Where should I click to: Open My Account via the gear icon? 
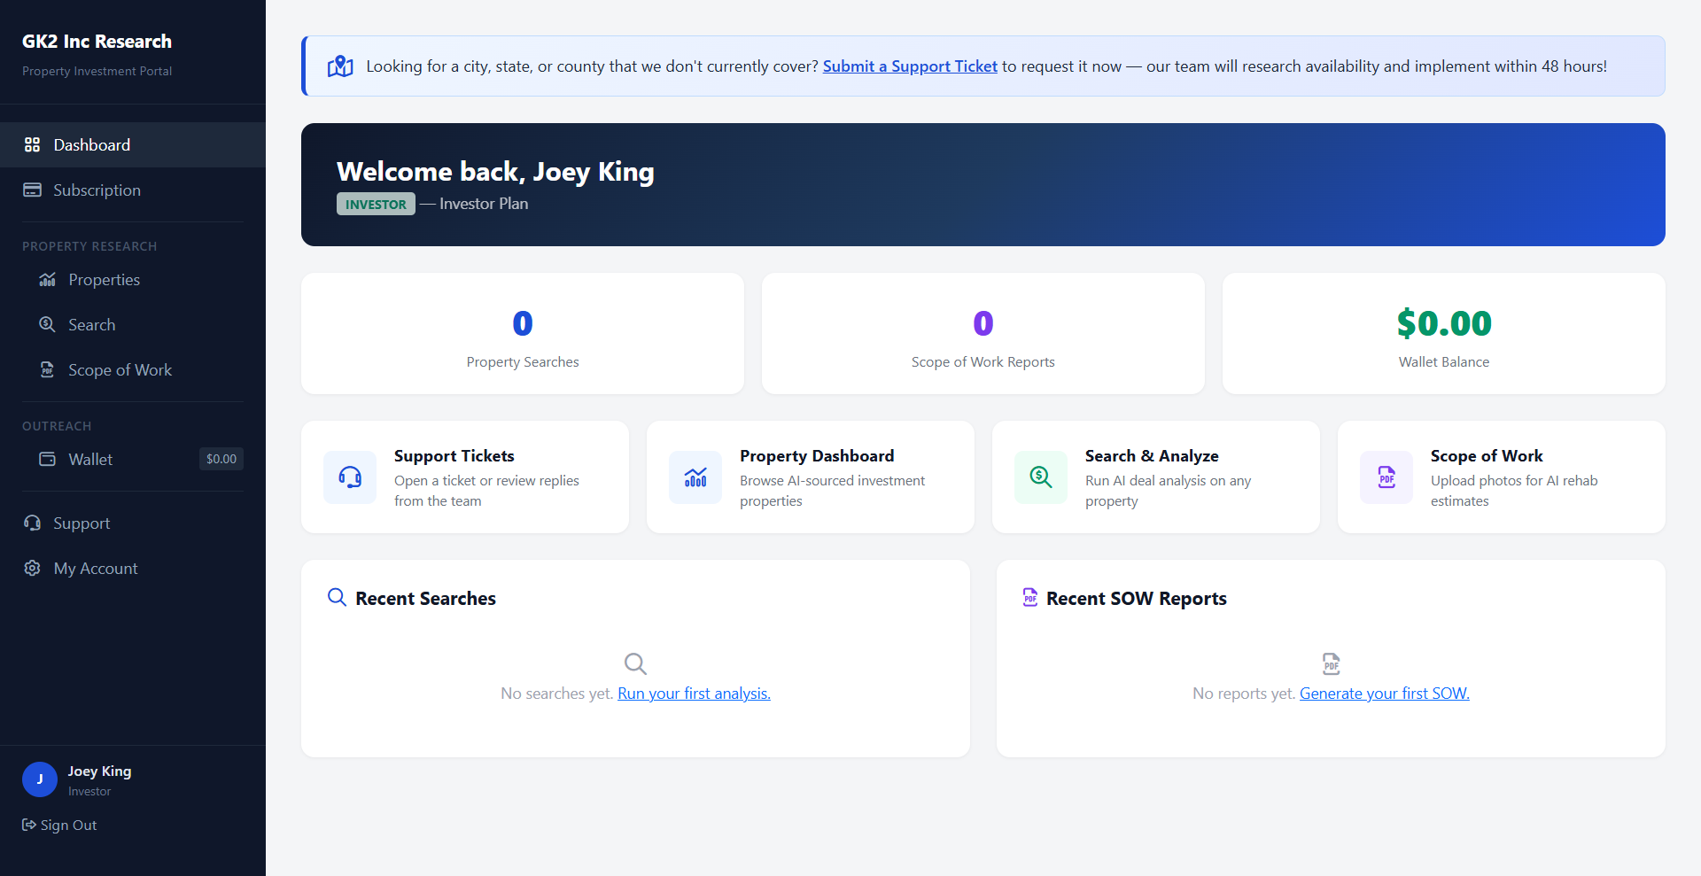(x=32, y=568)
